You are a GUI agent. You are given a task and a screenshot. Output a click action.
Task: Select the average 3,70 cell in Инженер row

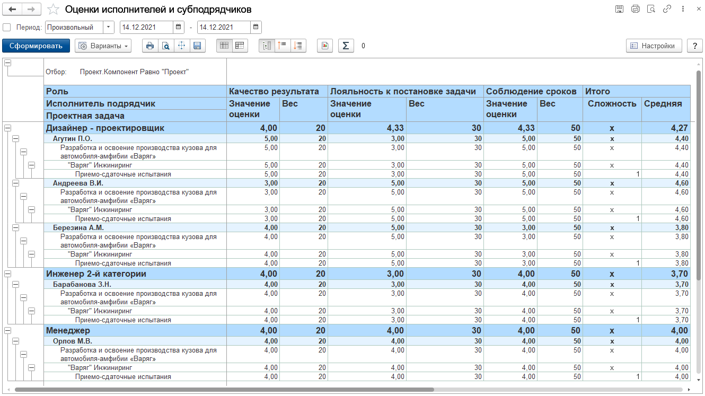click(666, 274)
